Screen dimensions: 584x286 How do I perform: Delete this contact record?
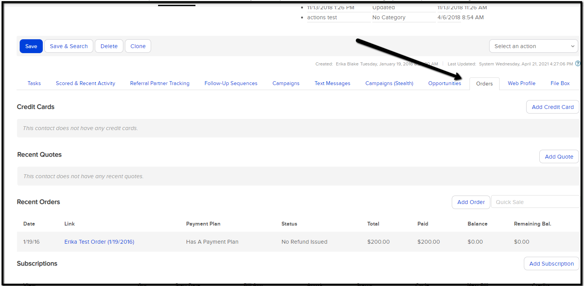click(x=109, y=46)
